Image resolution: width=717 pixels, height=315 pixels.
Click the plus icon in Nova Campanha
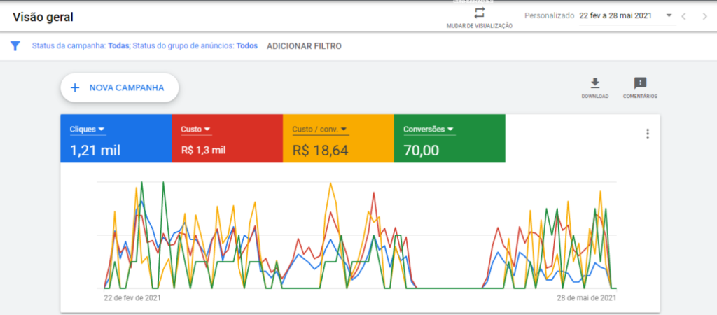(75, 88)
